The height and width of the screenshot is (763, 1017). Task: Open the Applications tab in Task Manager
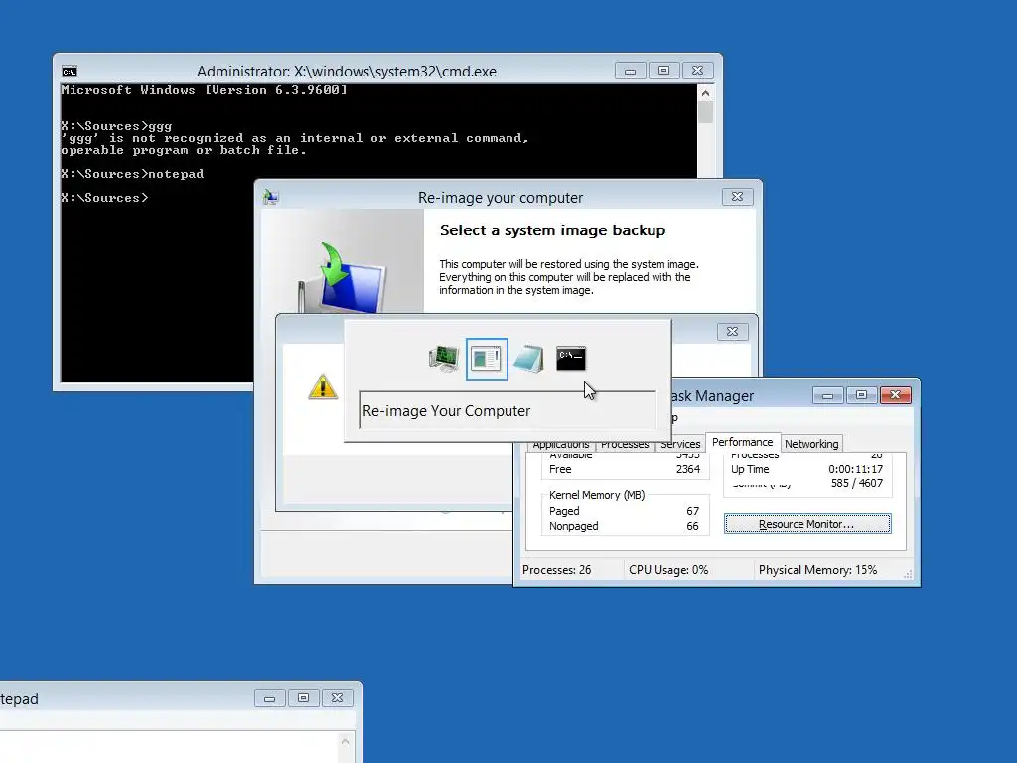tap(561, 444)
